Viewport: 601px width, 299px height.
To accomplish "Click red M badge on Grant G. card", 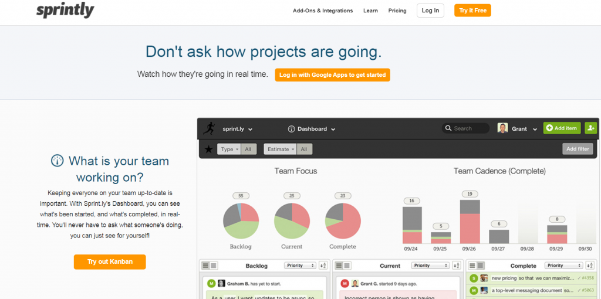I will click(345, 284).
